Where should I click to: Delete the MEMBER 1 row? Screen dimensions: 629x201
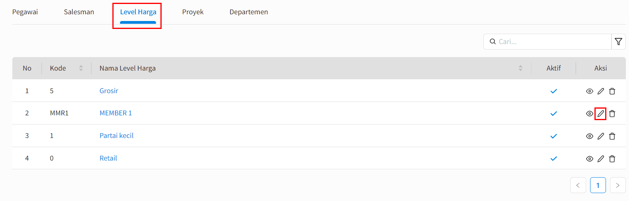coord(612,114)
